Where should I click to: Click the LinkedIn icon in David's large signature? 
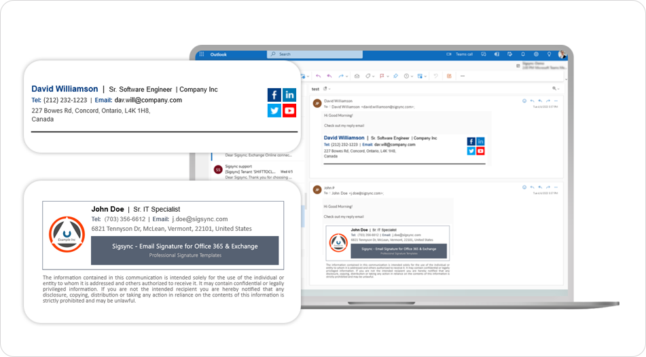point(289,95)
